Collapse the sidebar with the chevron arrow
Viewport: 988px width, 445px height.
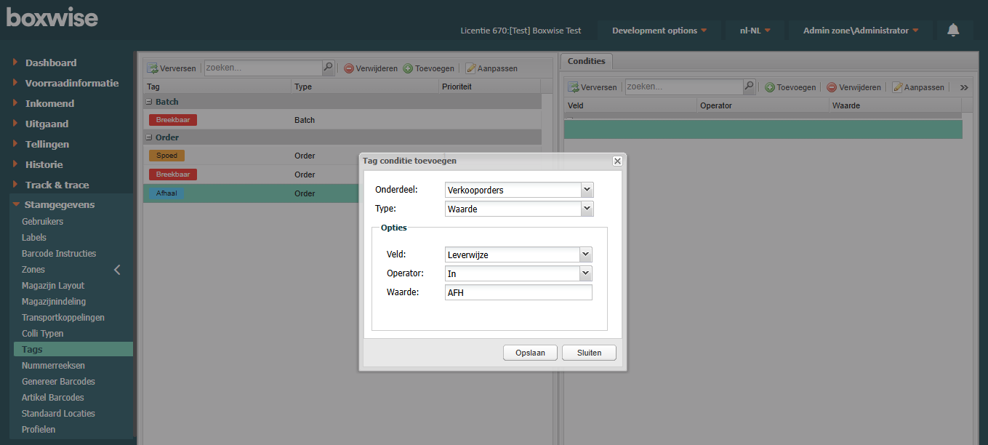(x=117, y=270)
